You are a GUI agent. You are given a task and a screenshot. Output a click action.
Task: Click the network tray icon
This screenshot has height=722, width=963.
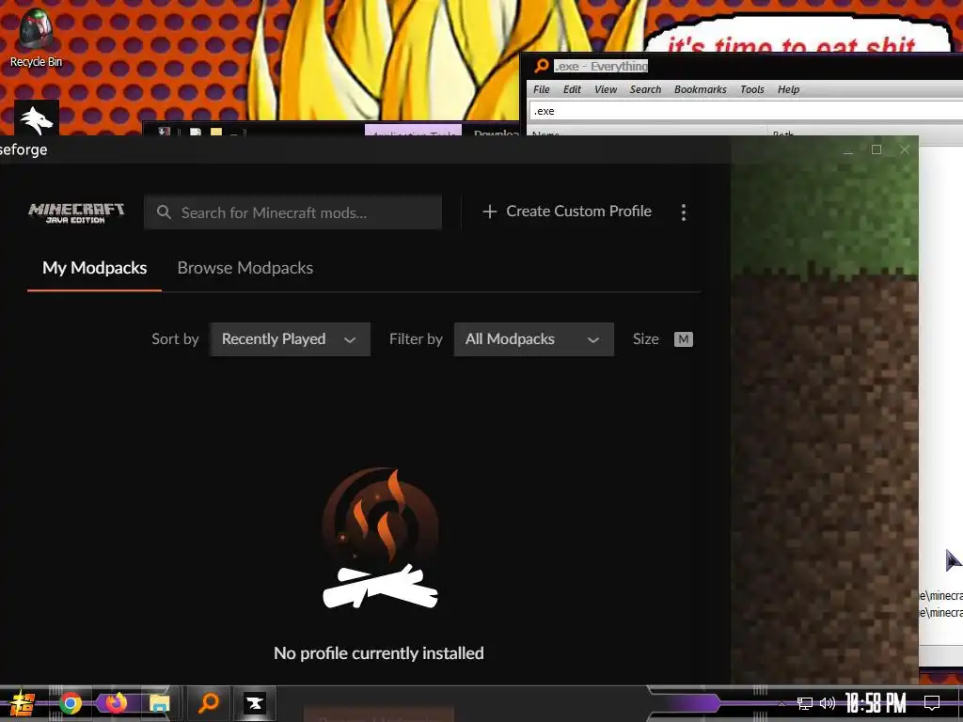click(x=804, y=703)
